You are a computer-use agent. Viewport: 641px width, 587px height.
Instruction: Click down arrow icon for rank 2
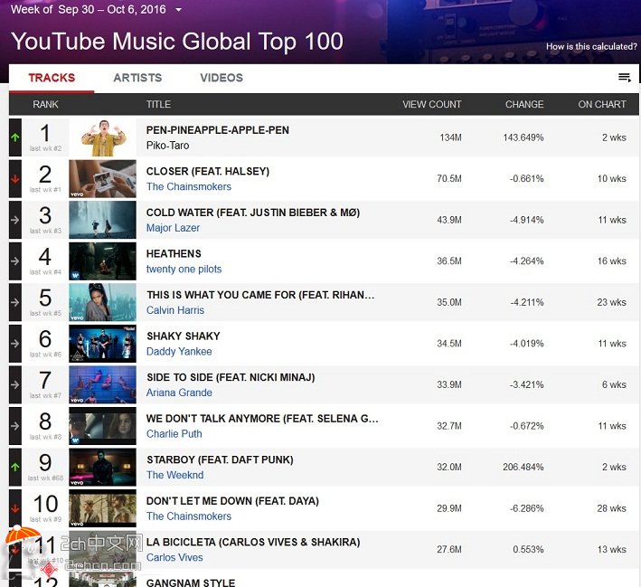pos(15,179)
